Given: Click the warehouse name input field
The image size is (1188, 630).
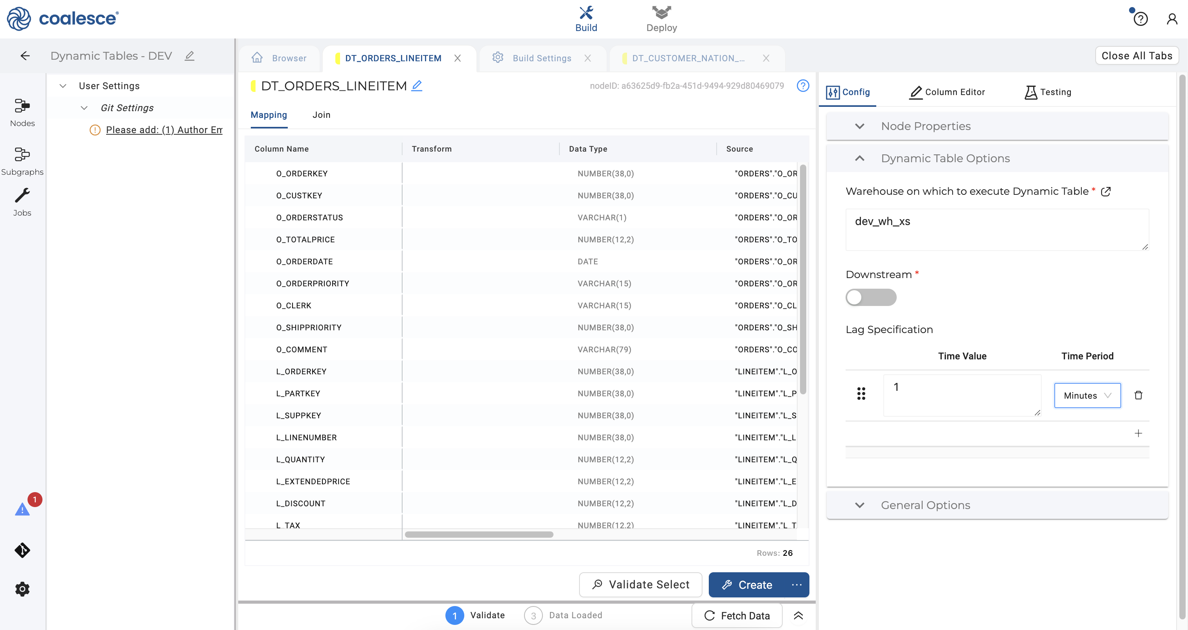Looking at the screenshot, I should (x=996, y=229).
